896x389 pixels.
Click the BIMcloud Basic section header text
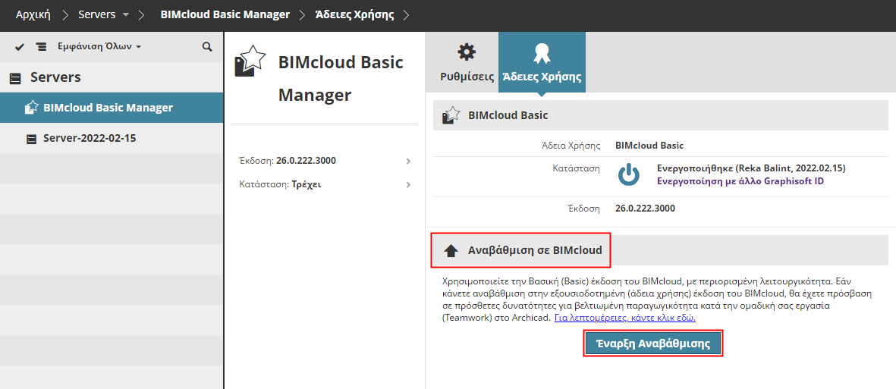coord(508,115)
